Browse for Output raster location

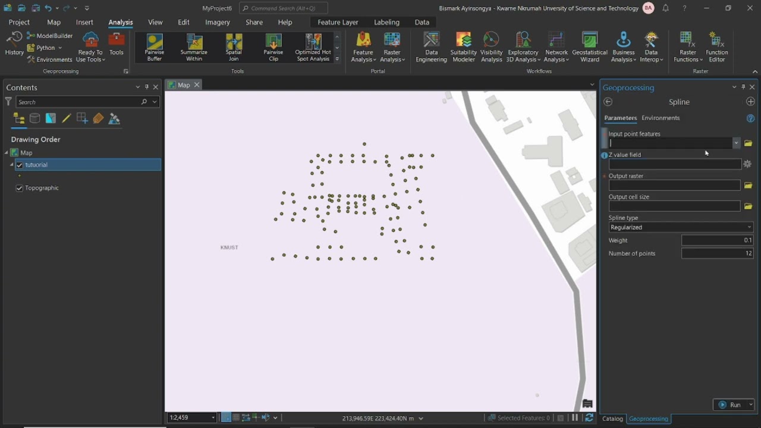tap(748, 185)
